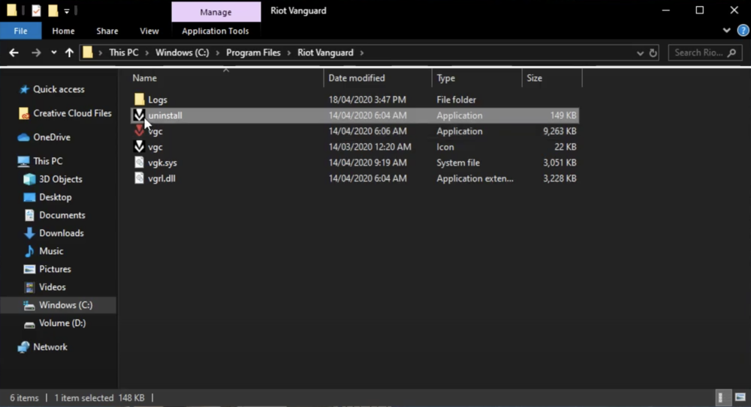Open the File menu

tap(21, 31)
